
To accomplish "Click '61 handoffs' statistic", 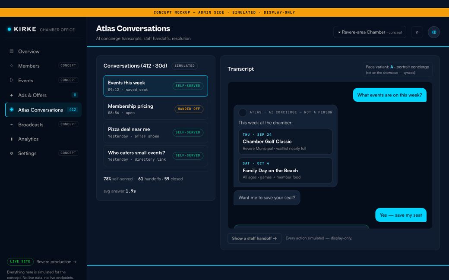I will tap(149, 179).
